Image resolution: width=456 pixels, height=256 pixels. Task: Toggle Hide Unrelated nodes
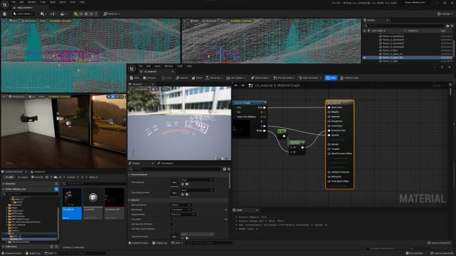tap(308, 78)
